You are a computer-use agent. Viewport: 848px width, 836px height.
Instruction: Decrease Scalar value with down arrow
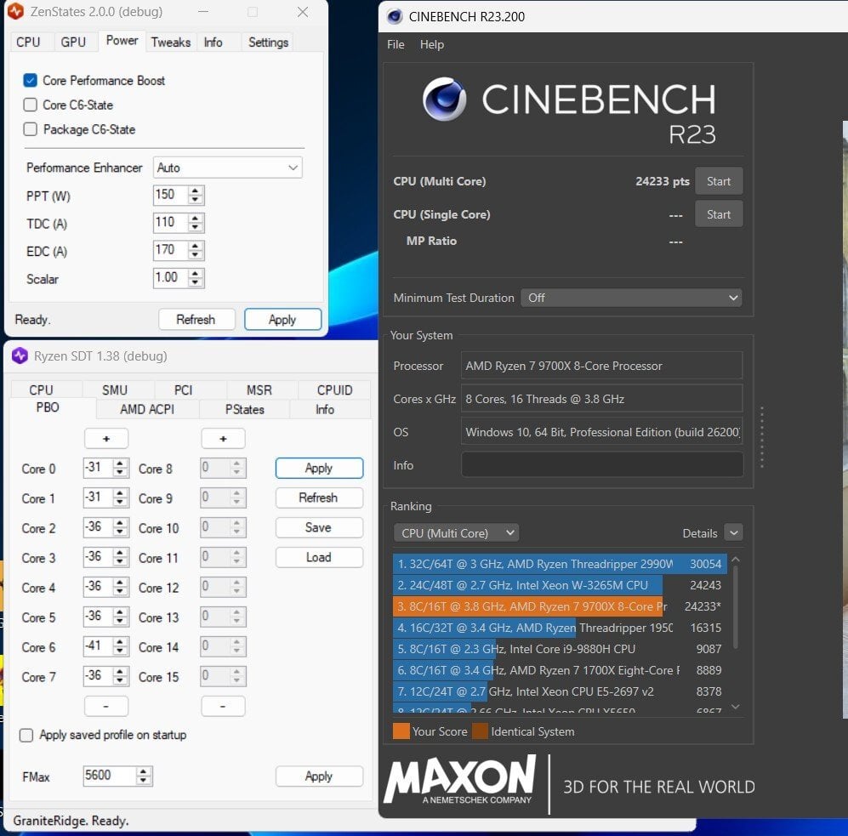[x=196, y=283]
